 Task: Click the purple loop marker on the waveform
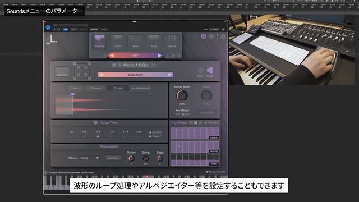[72, 94]
